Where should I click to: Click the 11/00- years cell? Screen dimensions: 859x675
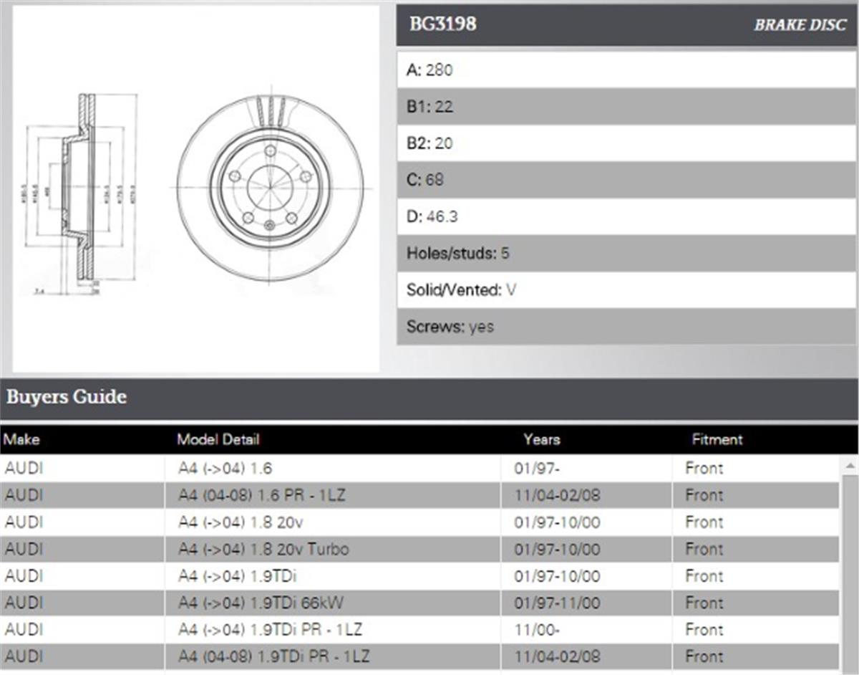tap(586, 630)
